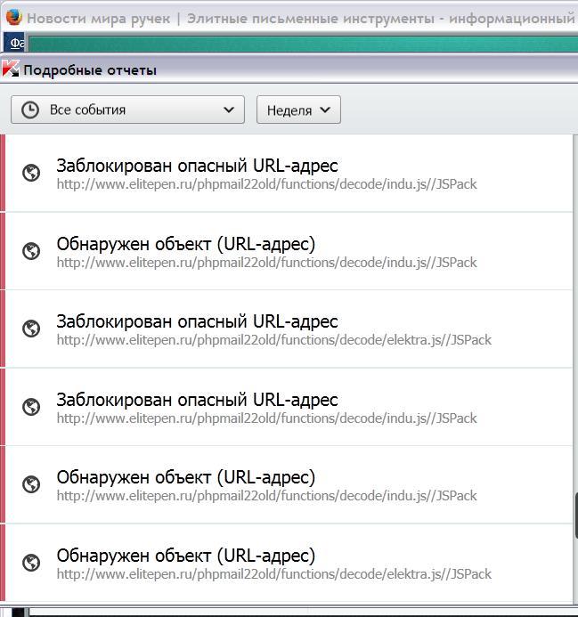Select the globe icon of the fifth event
Viewport: 578px width, 617px height.
point(31,484)
